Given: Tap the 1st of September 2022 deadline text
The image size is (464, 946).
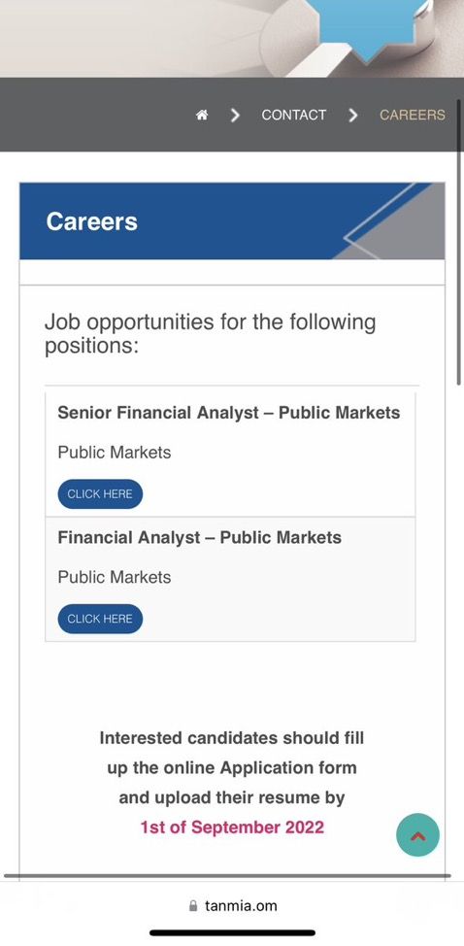Looking at the screenshot, I should 232,827.
